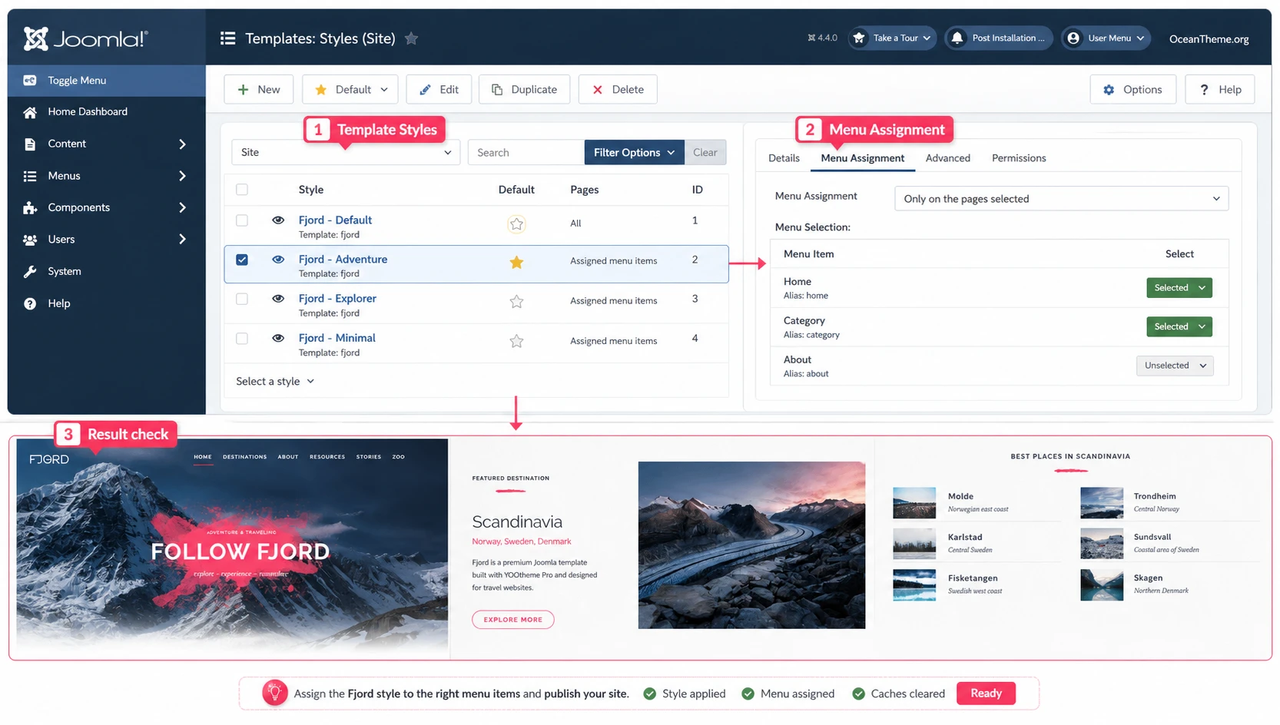Preview Fjord - Default with eye icon
The height and width of the screenshot is (725, 1280).
point(278,220)
